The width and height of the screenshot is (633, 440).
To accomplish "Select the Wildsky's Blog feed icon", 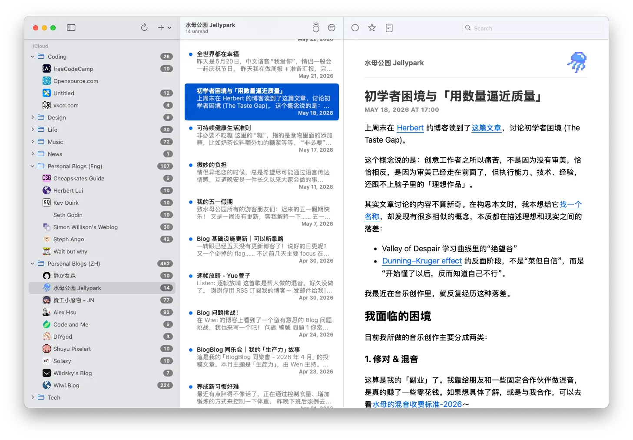I will [x=46, y=373].
